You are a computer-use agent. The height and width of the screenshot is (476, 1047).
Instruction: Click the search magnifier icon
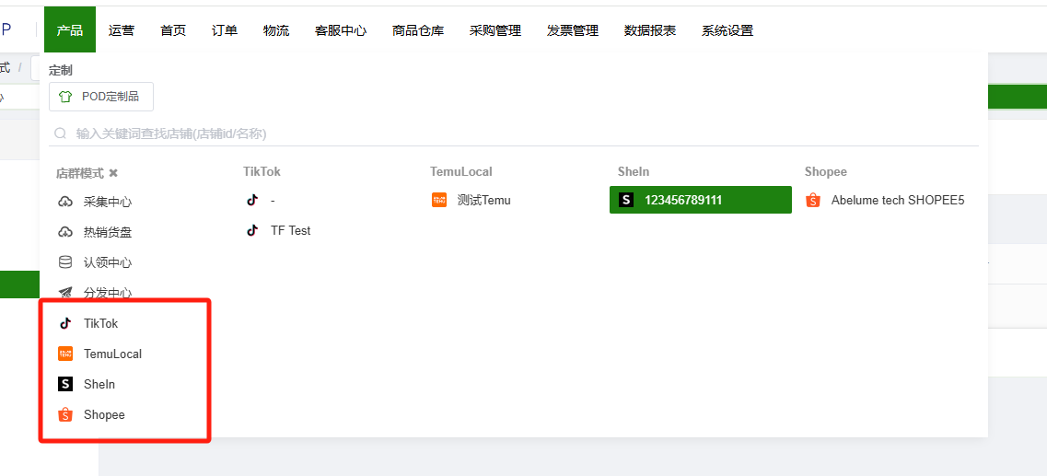[60, 134]
